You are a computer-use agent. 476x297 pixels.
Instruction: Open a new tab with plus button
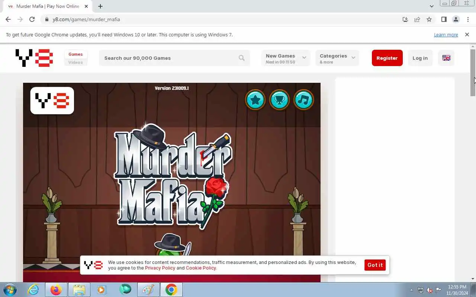pos(100,6)
